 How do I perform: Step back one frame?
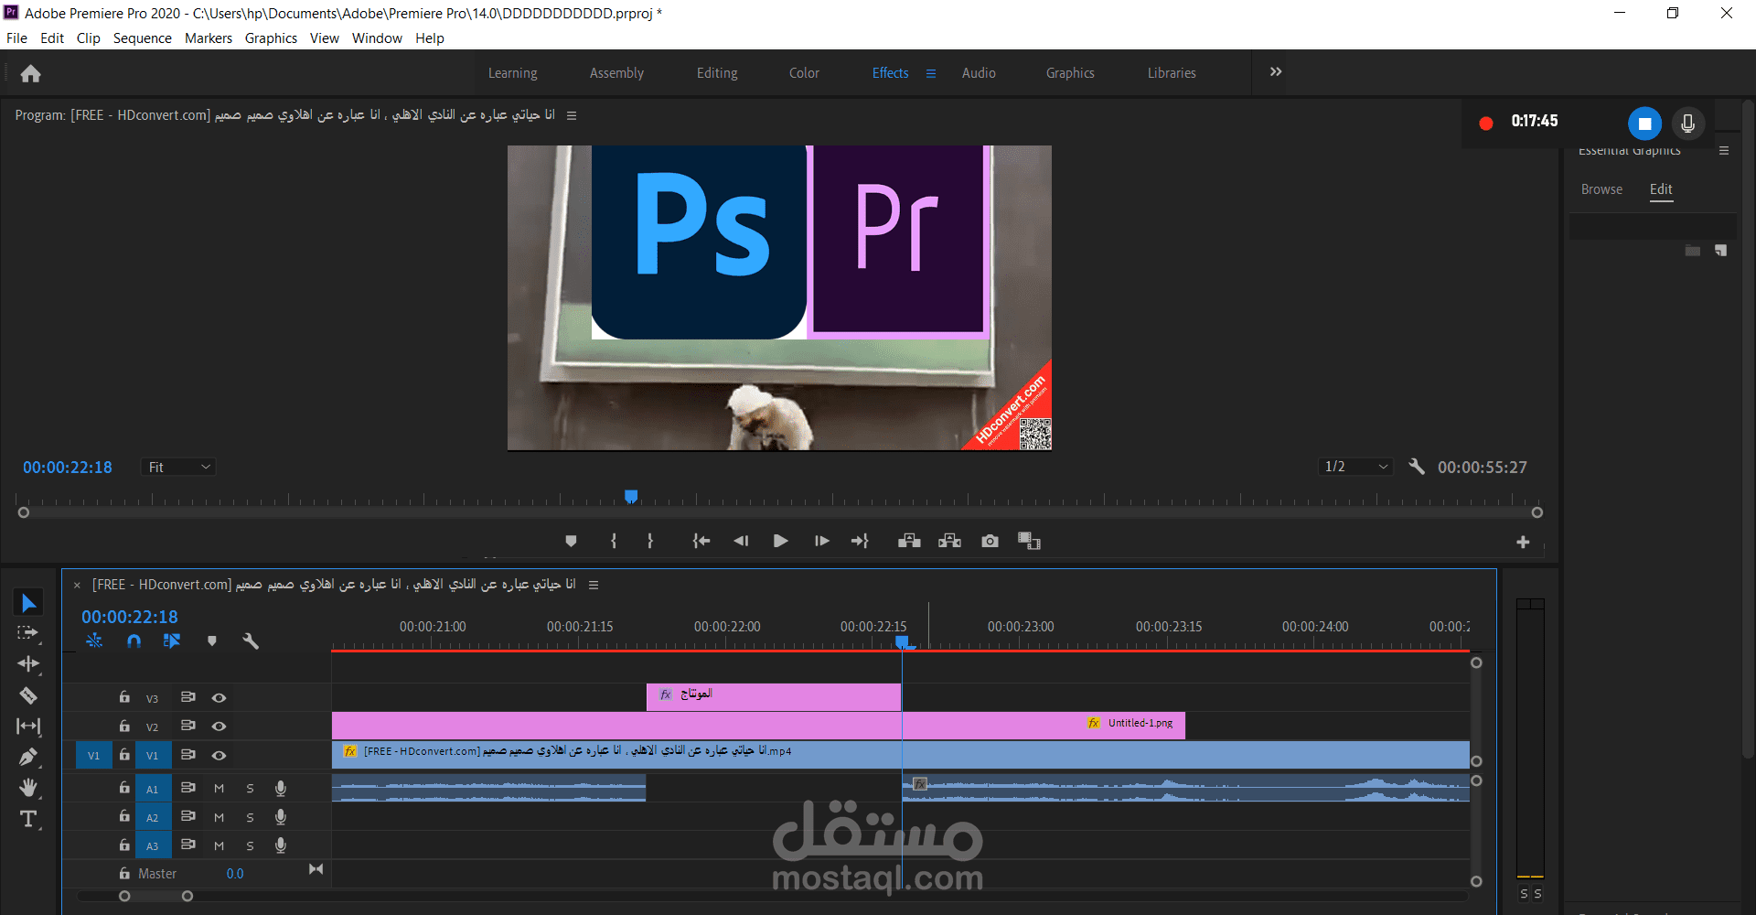(x=741, y=541)
